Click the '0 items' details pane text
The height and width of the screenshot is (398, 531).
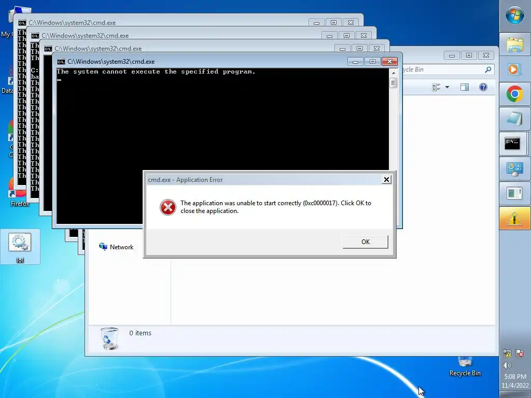(140, 333)
